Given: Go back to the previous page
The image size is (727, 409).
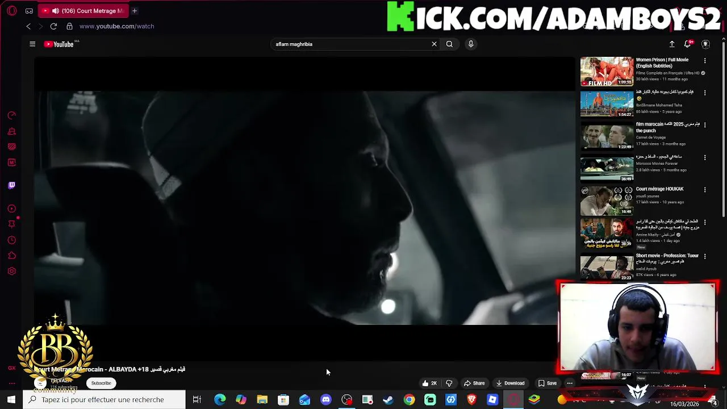Looking at the screenshot, I should [28, 26].
